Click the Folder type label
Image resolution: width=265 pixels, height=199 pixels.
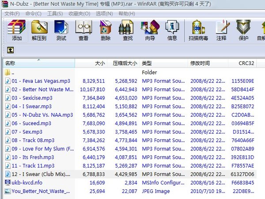[149, 73]
